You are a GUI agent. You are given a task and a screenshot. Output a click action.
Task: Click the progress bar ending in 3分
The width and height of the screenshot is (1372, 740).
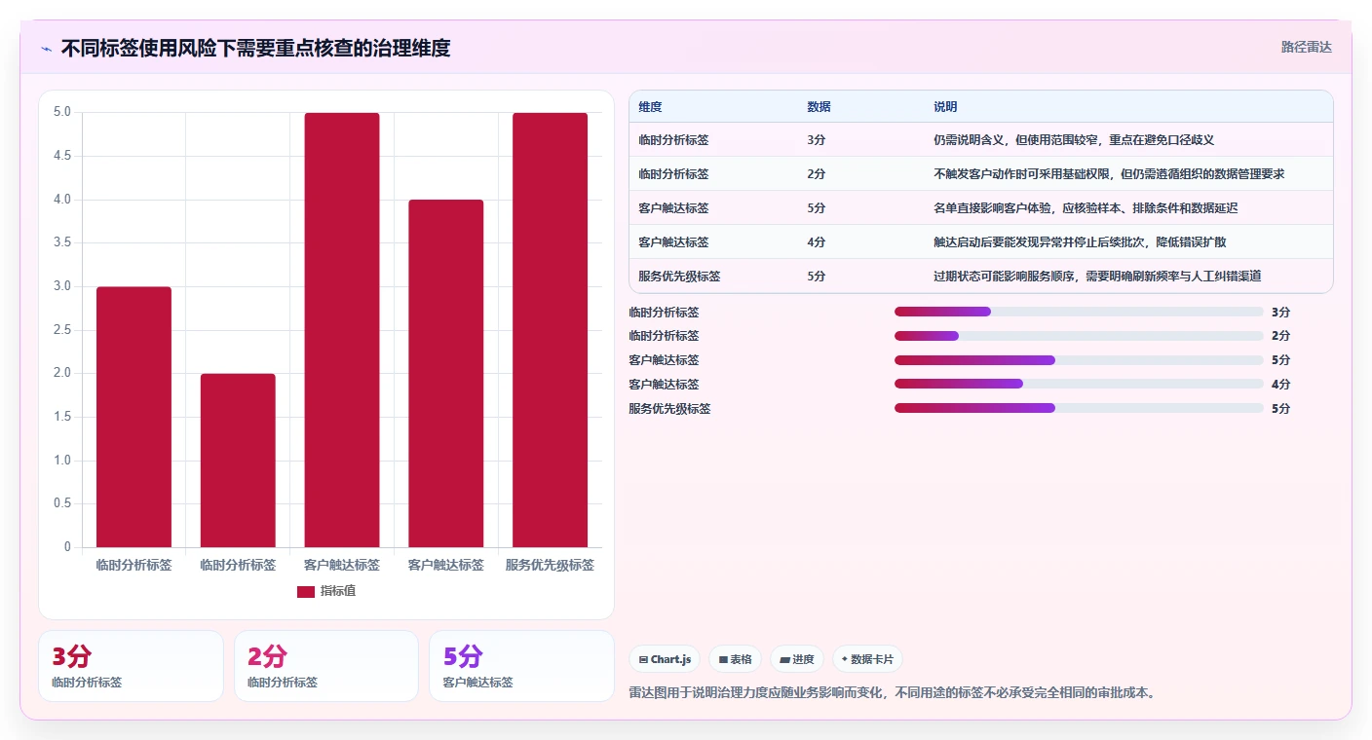1079,312
